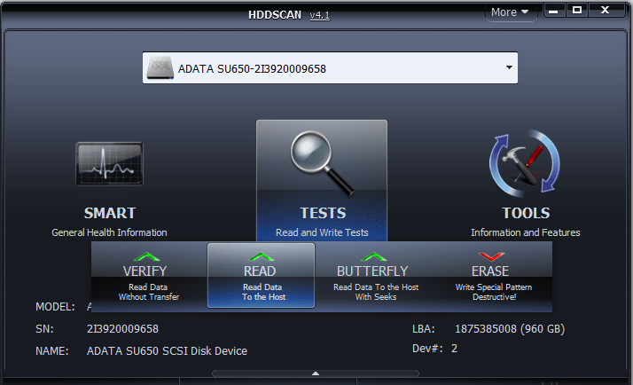Click the ADATA SU650 drive selector box
The image size is (633, 385).
[330, 68]
